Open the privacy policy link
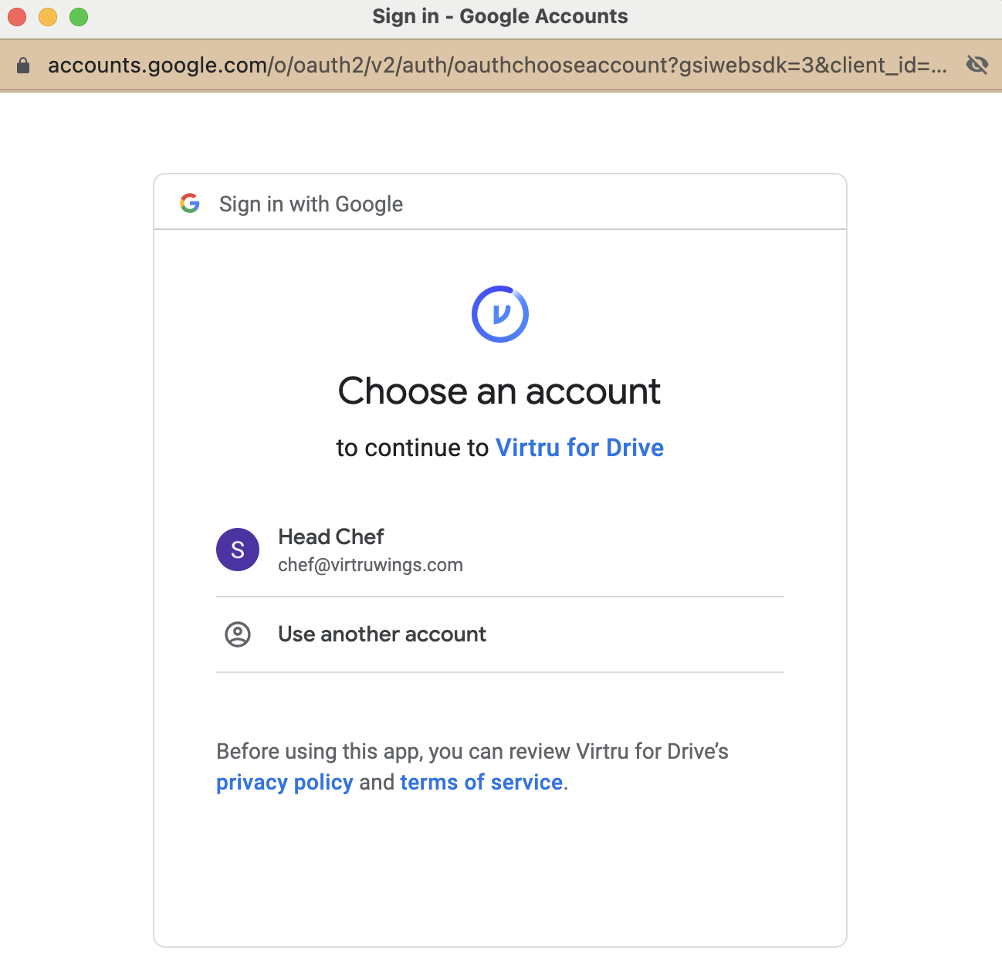Screen dimensions: 1002x954 point(284,783)
